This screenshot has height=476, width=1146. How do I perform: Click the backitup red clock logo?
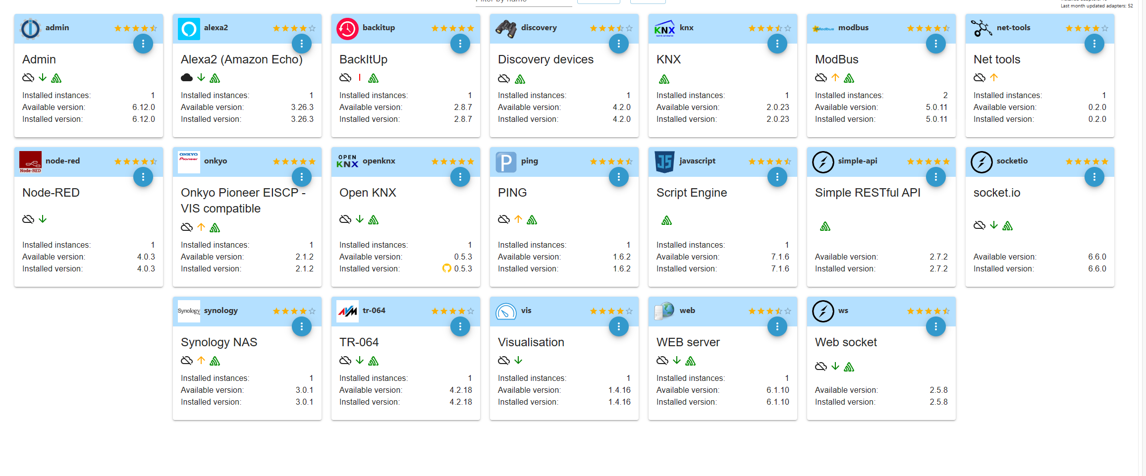(347, 29)
